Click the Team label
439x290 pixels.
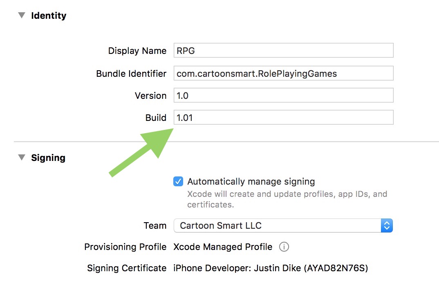pyautogui.click(x=155, y=225)
